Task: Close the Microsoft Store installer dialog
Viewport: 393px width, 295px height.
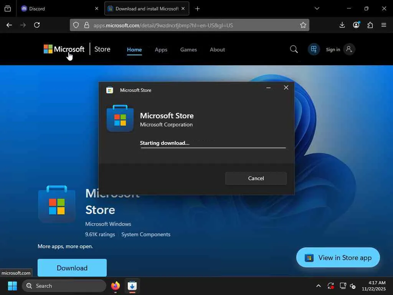Action: (x=286, y=88)
